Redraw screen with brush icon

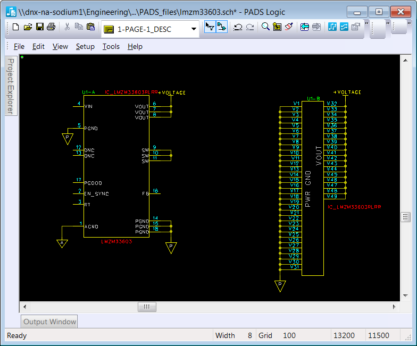click(x=289, y=27)
